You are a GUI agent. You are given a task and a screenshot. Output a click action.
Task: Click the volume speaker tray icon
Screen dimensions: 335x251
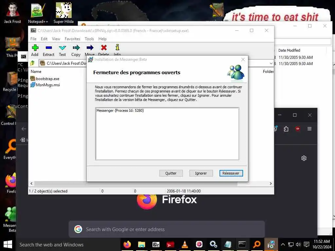click(x=298, y=244)
